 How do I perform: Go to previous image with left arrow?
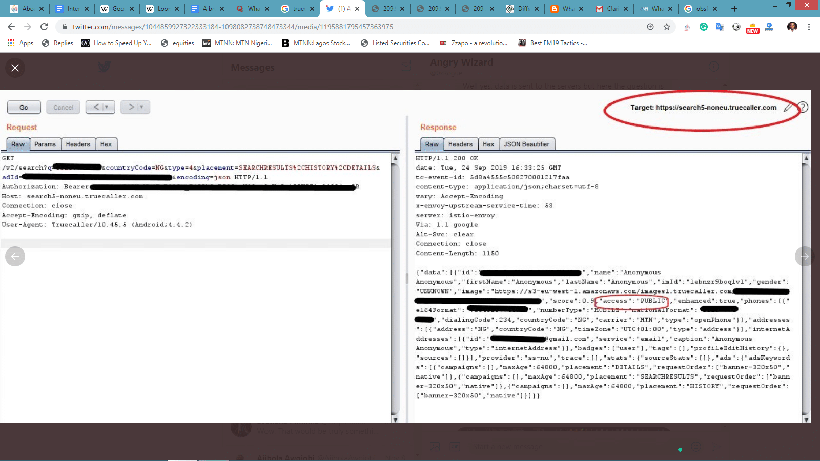[x=15, y=256]
